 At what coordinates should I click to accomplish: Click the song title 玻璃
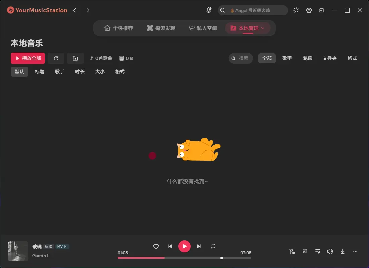[37, 246]
